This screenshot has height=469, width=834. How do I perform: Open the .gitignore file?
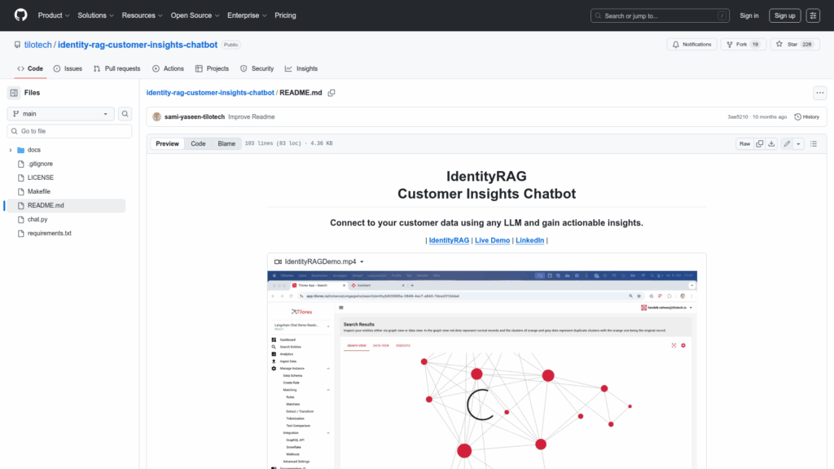tap(40, 164)
